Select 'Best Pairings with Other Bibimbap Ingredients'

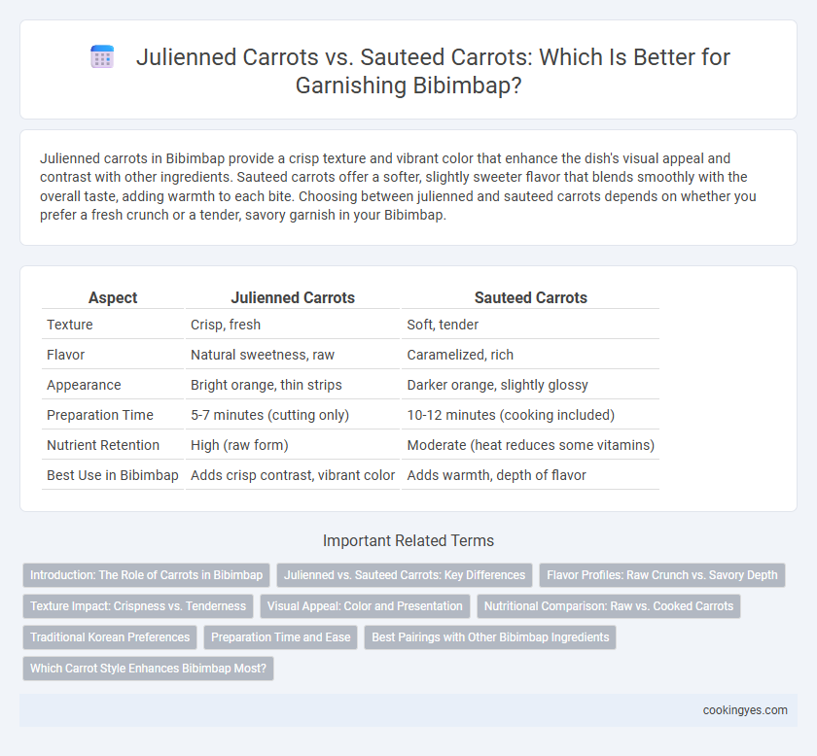490,637
